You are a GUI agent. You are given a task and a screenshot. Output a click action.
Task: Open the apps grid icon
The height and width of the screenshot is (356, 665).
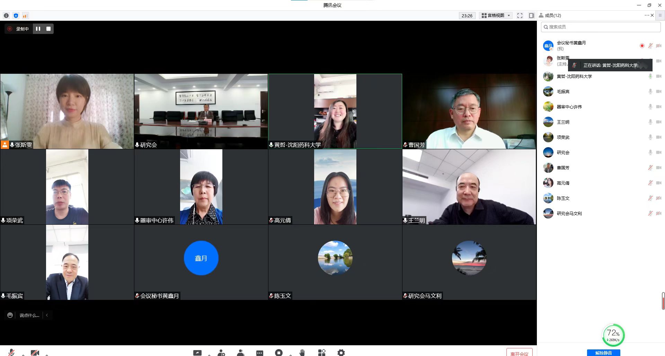[x=322, y=353]
